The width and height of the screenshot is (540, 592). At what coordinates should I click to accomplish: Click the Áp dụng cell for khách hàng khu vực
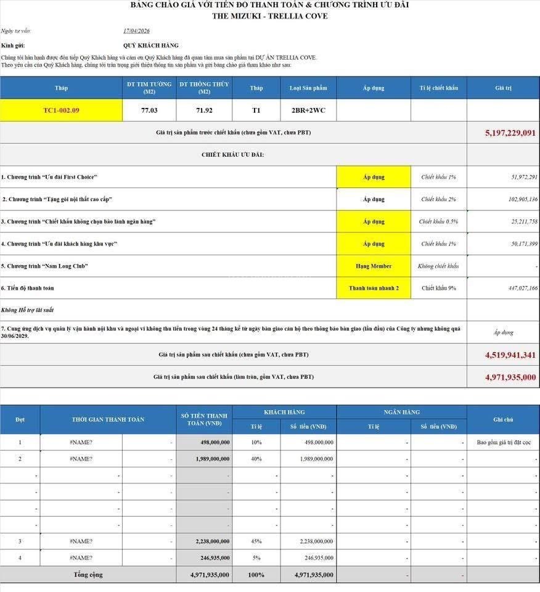click(x=374, y=244)
